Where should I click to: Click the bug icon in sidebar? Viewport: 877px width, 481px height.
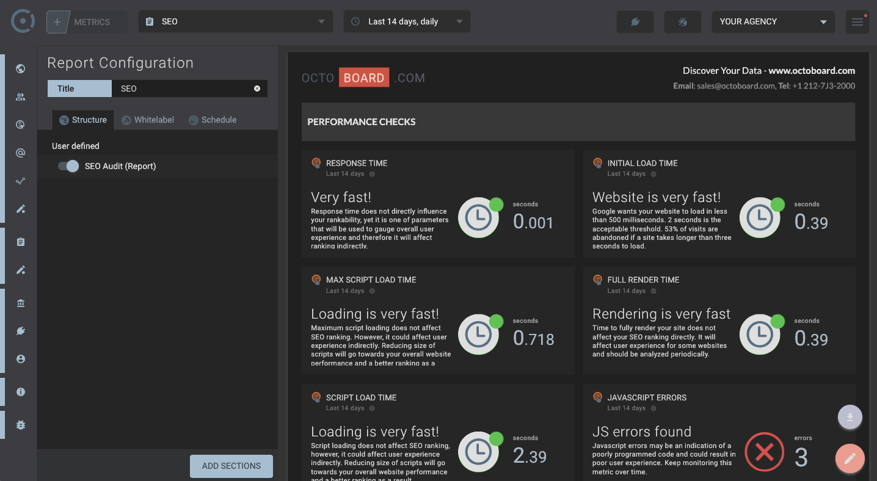coord(21,425)
